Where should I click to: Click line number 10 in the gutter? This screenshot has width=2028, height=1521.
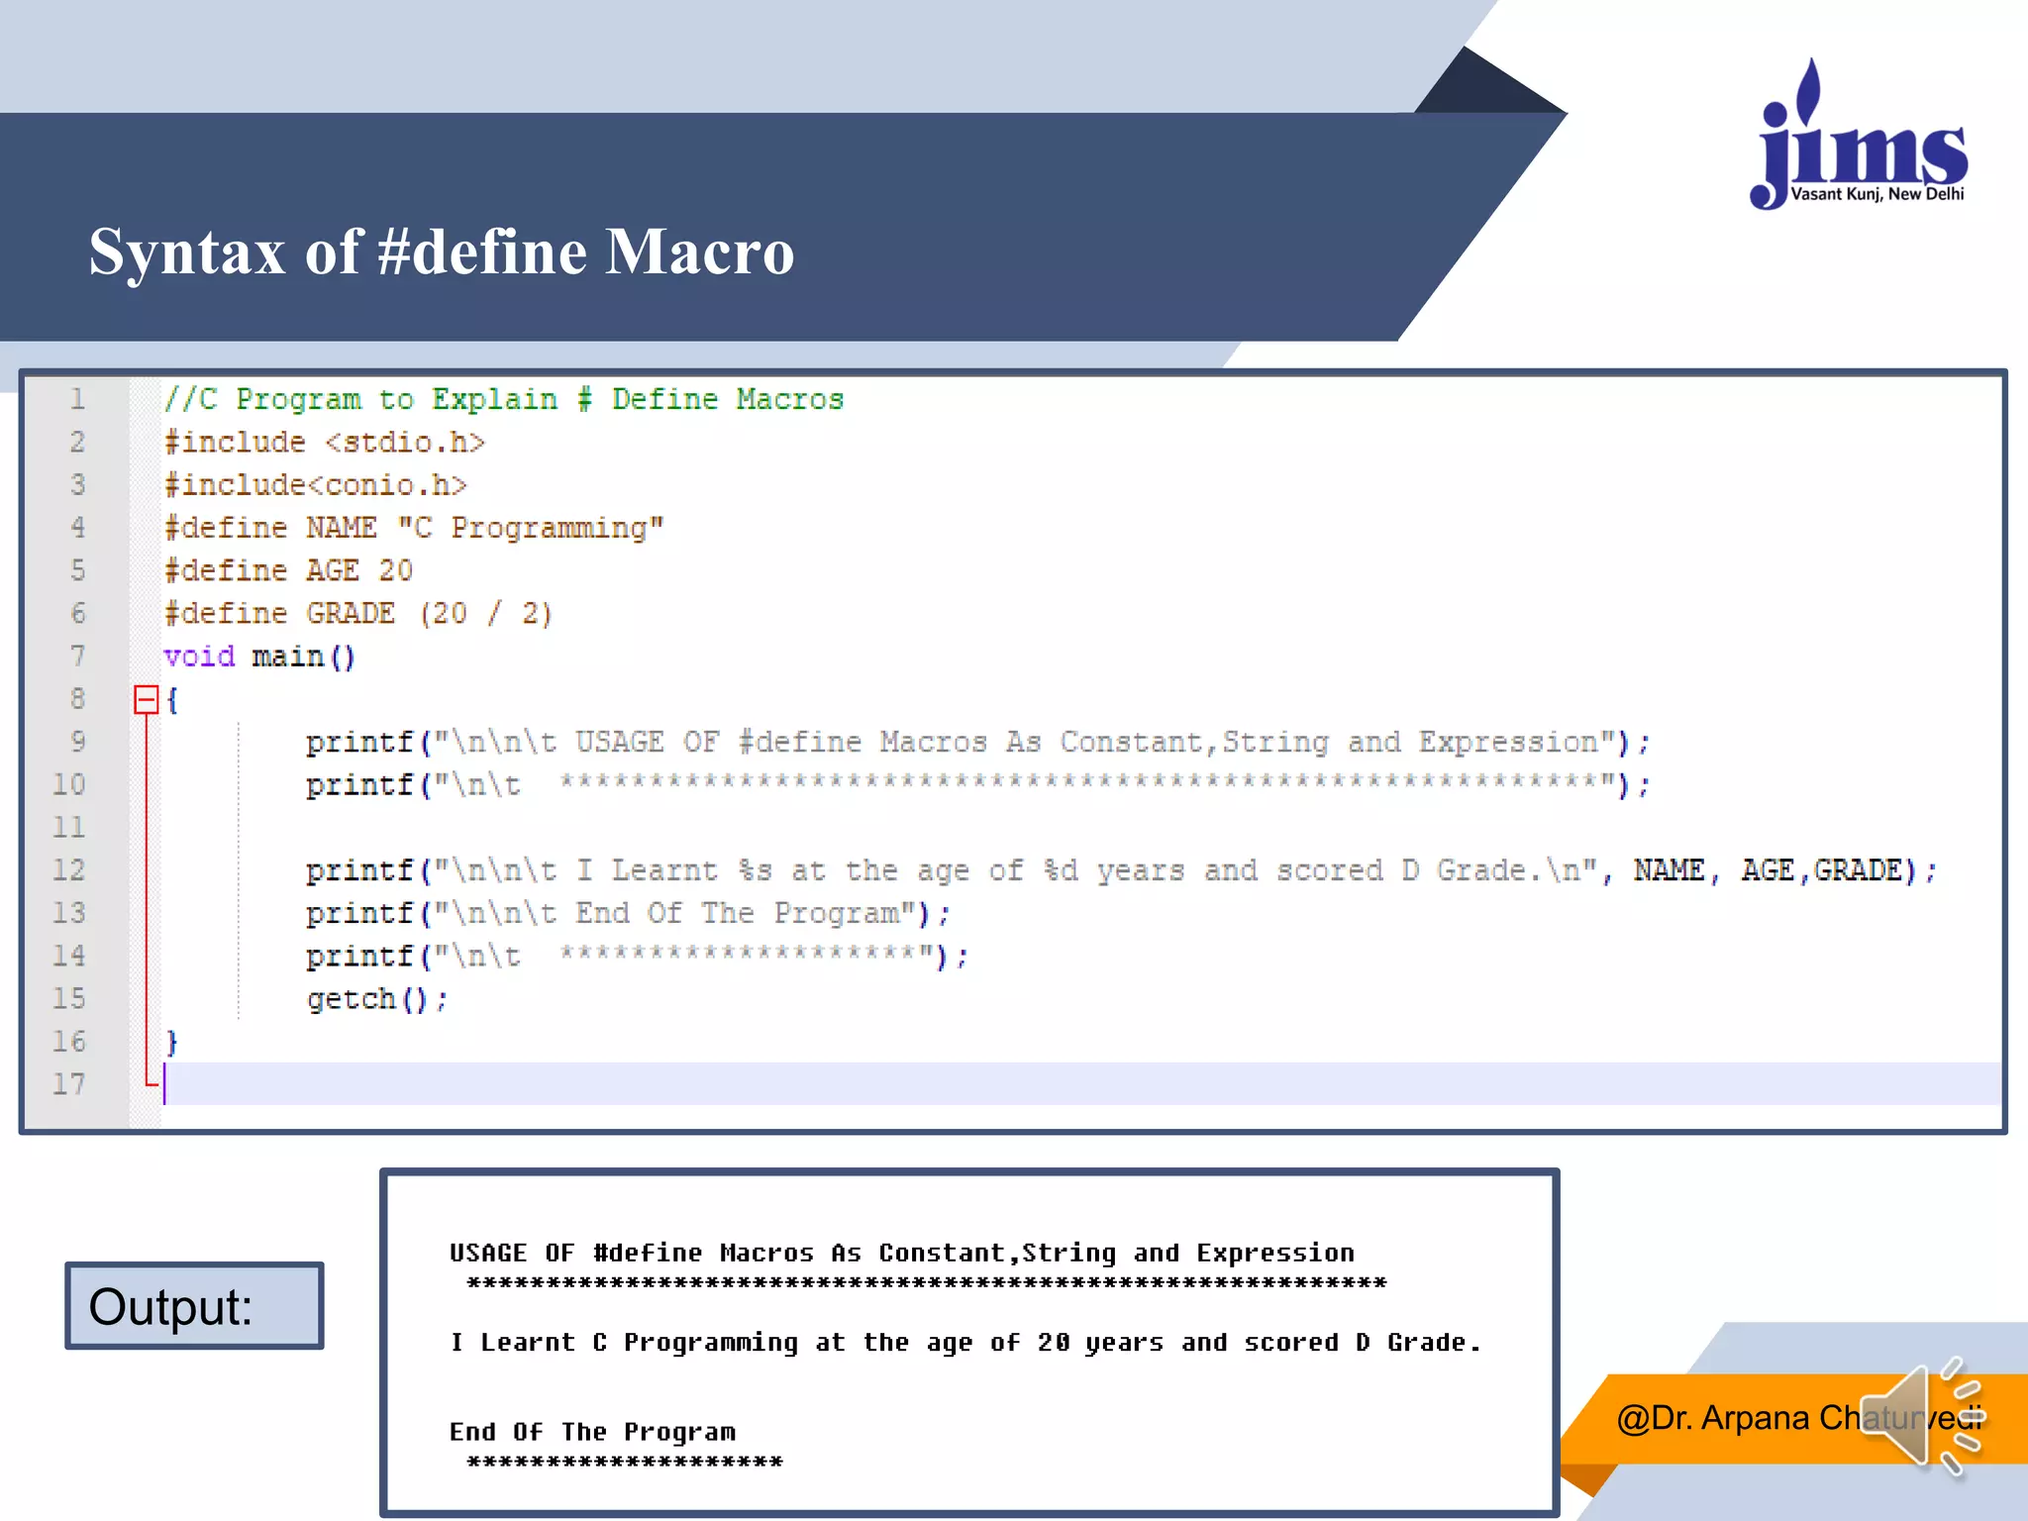click(68, 784)
